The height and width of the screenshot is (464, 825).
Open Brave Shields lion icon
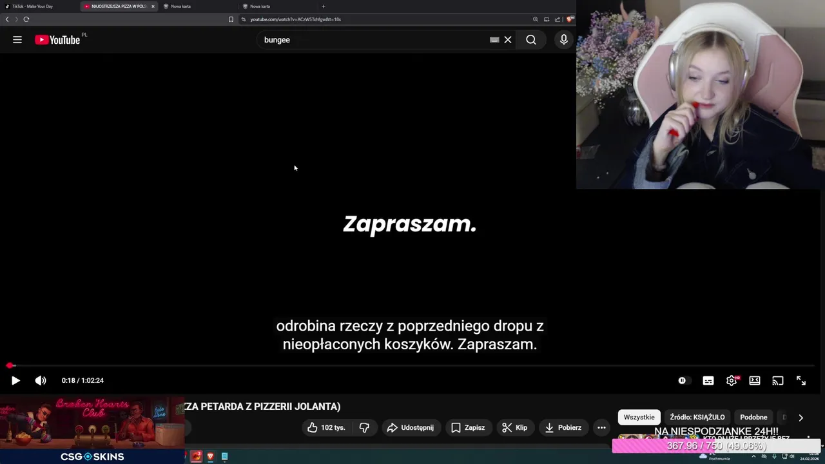coord(569,19)
